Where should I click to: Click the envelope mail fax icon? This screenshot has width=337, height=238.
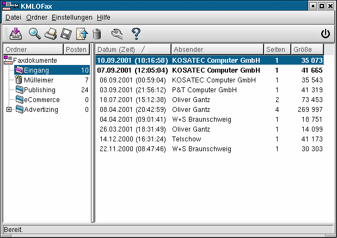[82, 34]
